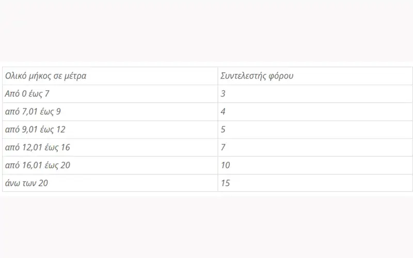The height and width of the screenshot is (258, 413).
Task: Click tax coefficient value 3
Action: pos(223,94)
